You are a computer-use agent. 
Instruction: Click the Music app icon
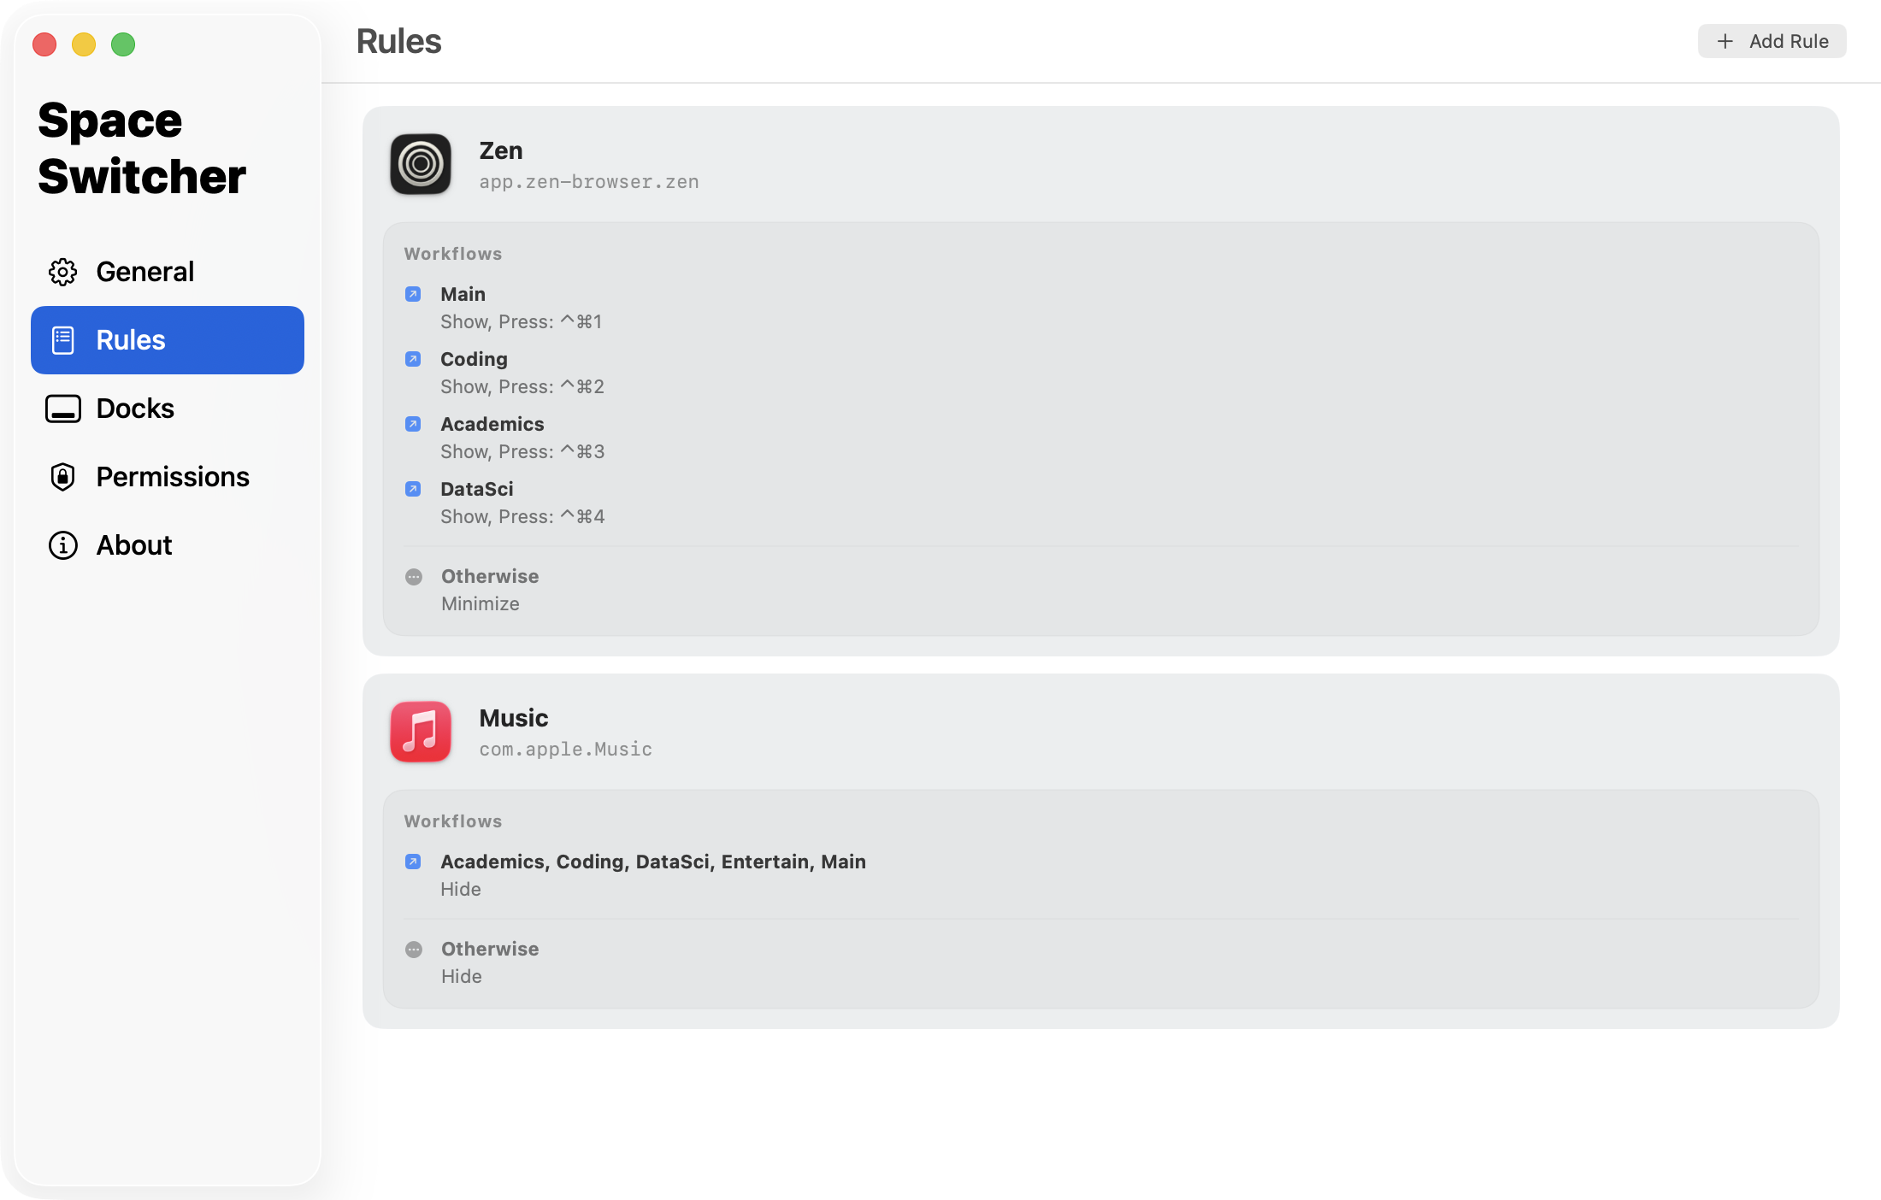point(421,732)
